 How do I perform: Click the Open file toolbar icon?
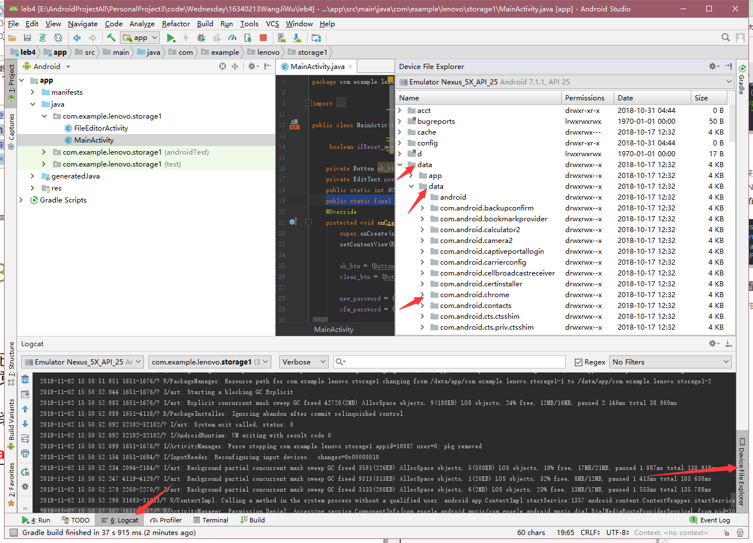point(11,38)
